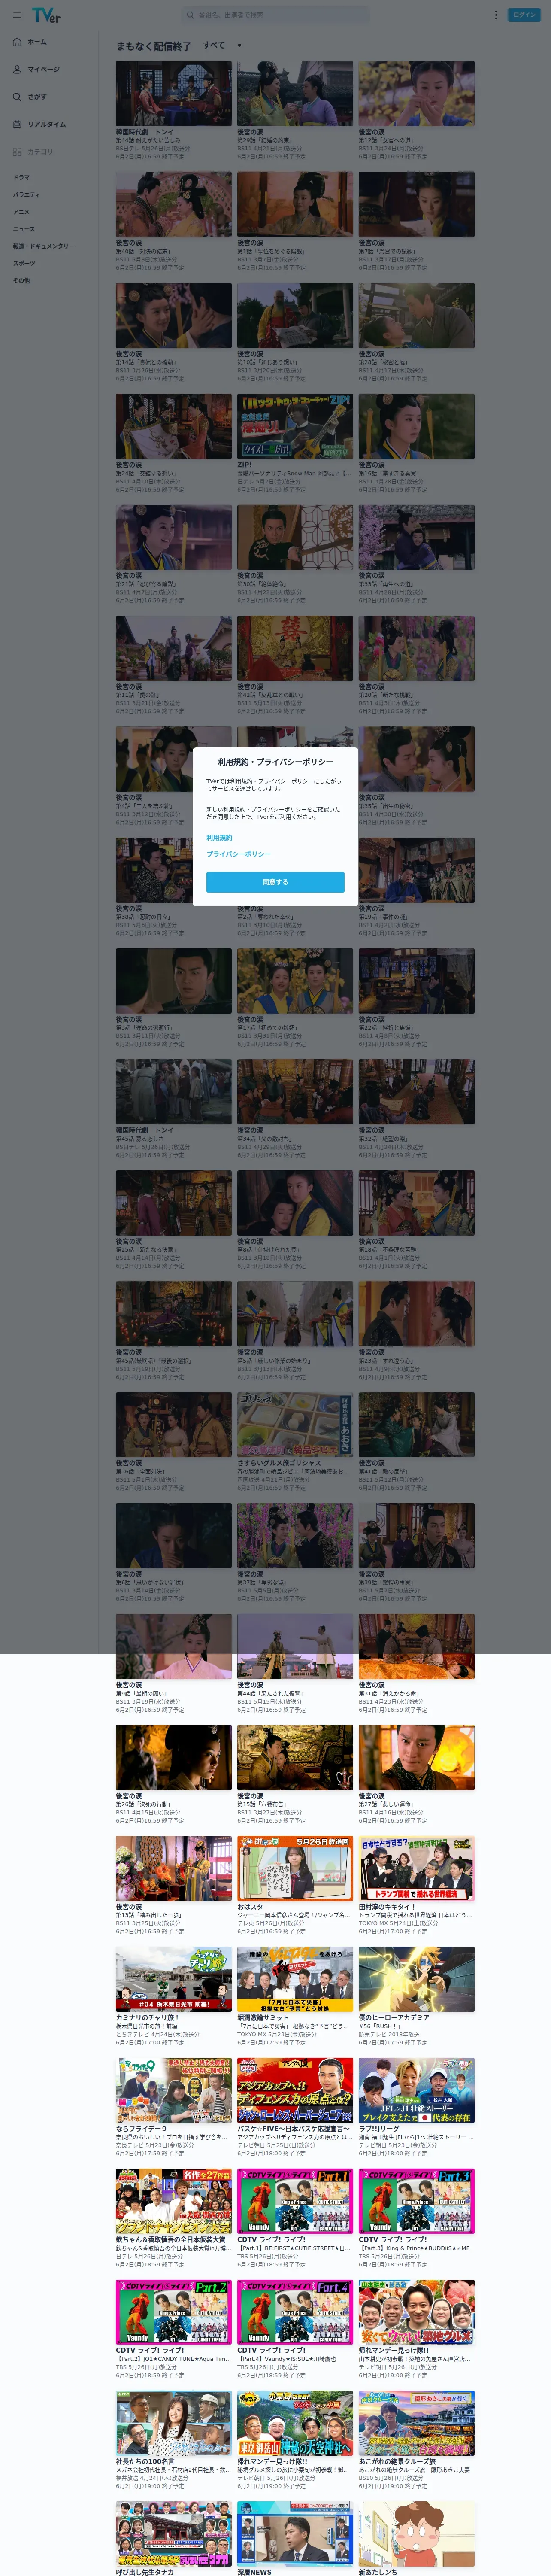Open プライバシーポリシー link in dialog
The image size is (551, 2576).
[238, 854]
